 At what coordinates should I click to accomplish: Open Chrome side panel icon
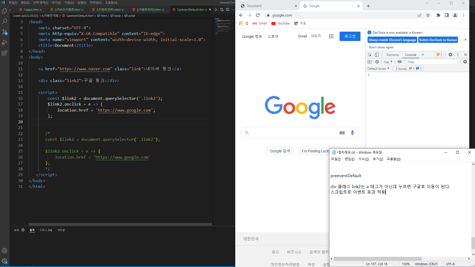click(x=447, y=15)
